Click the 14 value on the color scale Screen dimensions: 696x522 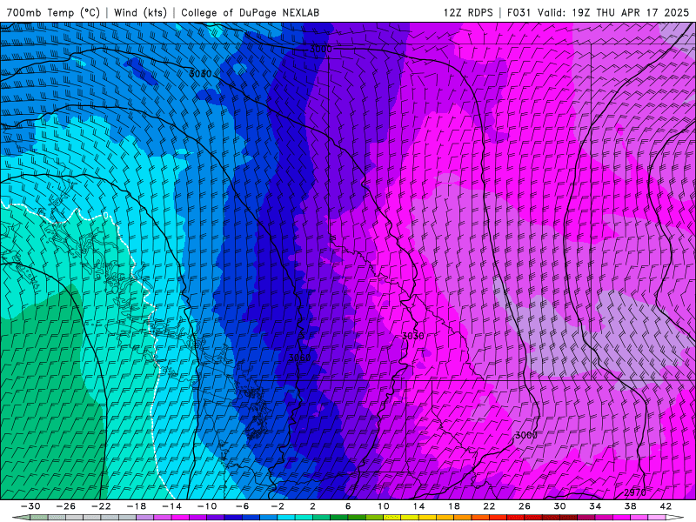tap(418, 506)
